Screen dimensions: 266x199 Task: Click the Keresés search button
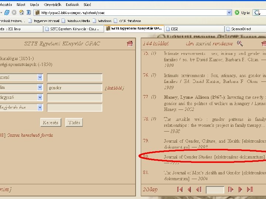51,122
